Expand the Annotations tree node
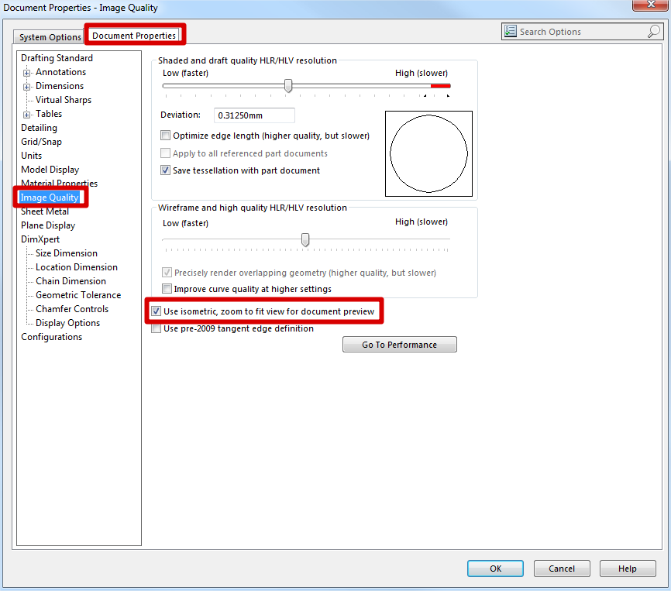The height and width of the screenshot is (591, 671). point(27,73)
